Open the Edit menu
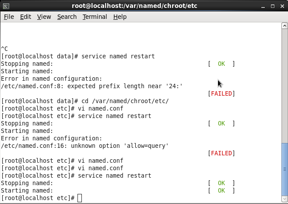 click(25, 17)
